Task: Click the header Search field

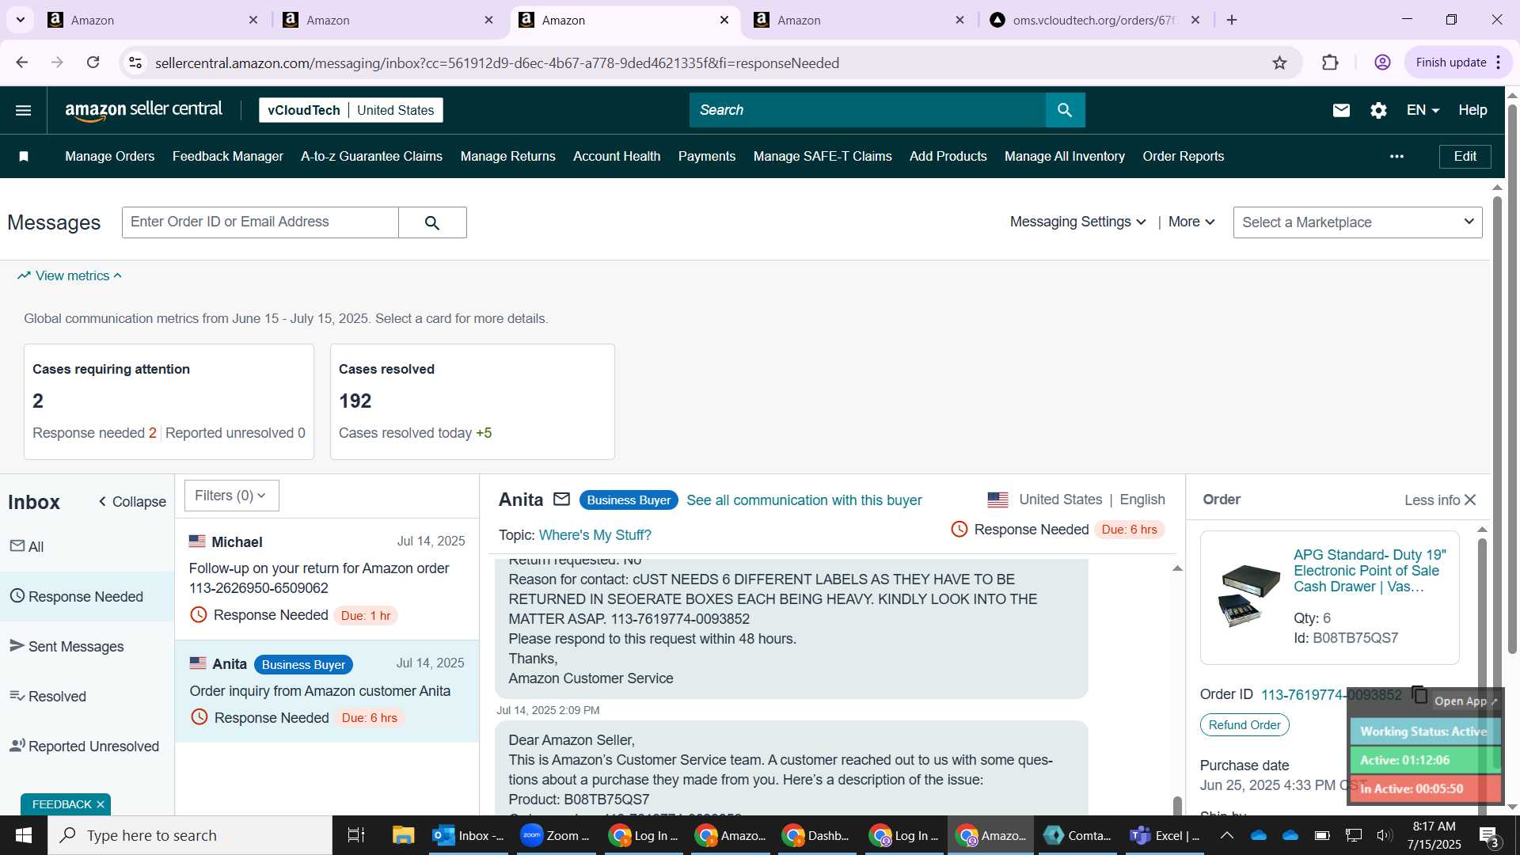Action: pyautogui.click(x=868, y=110)
